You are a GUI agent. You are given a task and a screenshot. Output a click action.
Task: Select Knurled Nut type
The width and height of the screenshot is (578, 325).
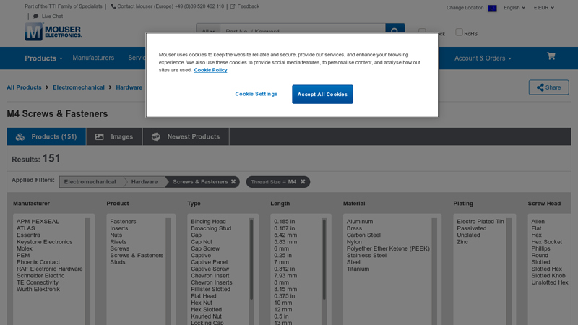click(x=206, y=316)
